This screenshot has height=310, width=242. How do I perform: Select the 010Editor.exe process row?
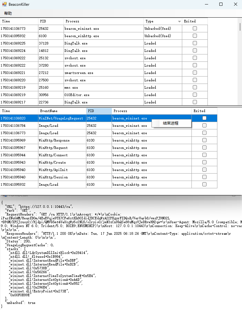point(77,95)
